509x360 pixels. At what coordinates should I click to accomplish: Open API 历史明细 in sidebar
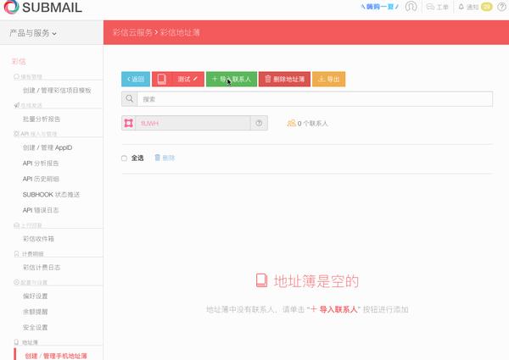[41, 179]
